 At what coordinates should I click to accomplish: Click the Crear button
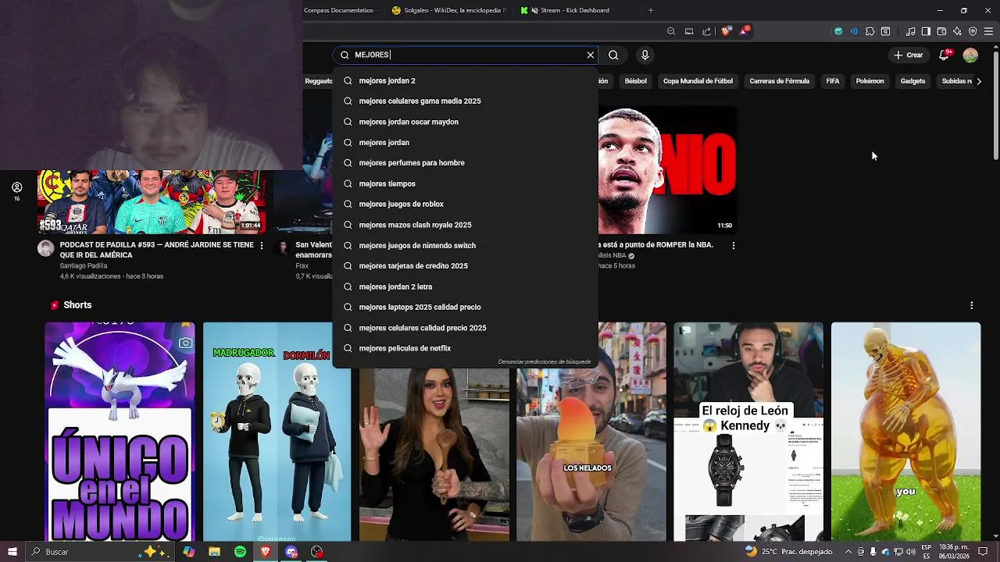(x=909, y=55)
